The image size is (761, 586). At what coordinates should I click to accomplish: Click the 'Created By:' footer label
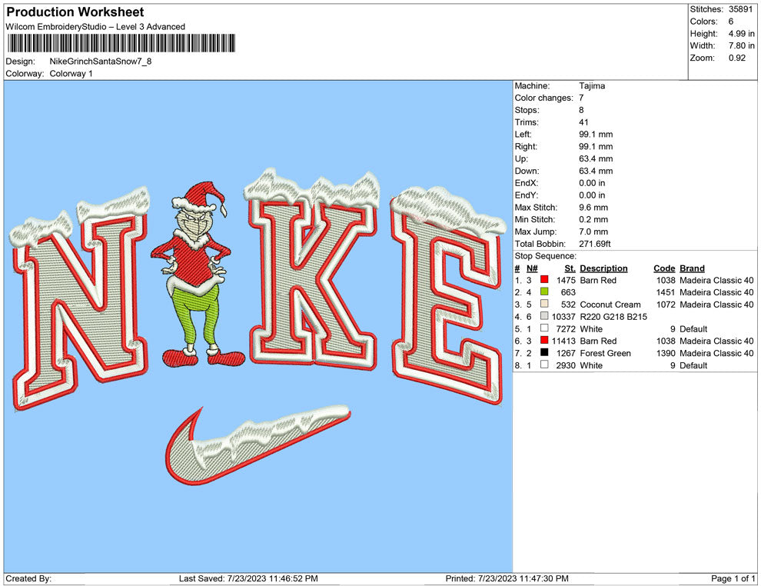(28, 578)
